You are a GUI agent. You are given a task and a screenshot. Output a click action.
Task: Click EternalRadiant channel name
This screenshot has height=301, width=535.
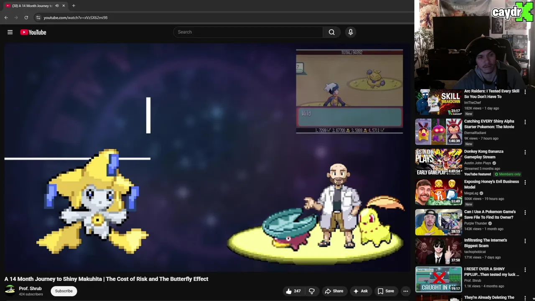coord(475,133)
